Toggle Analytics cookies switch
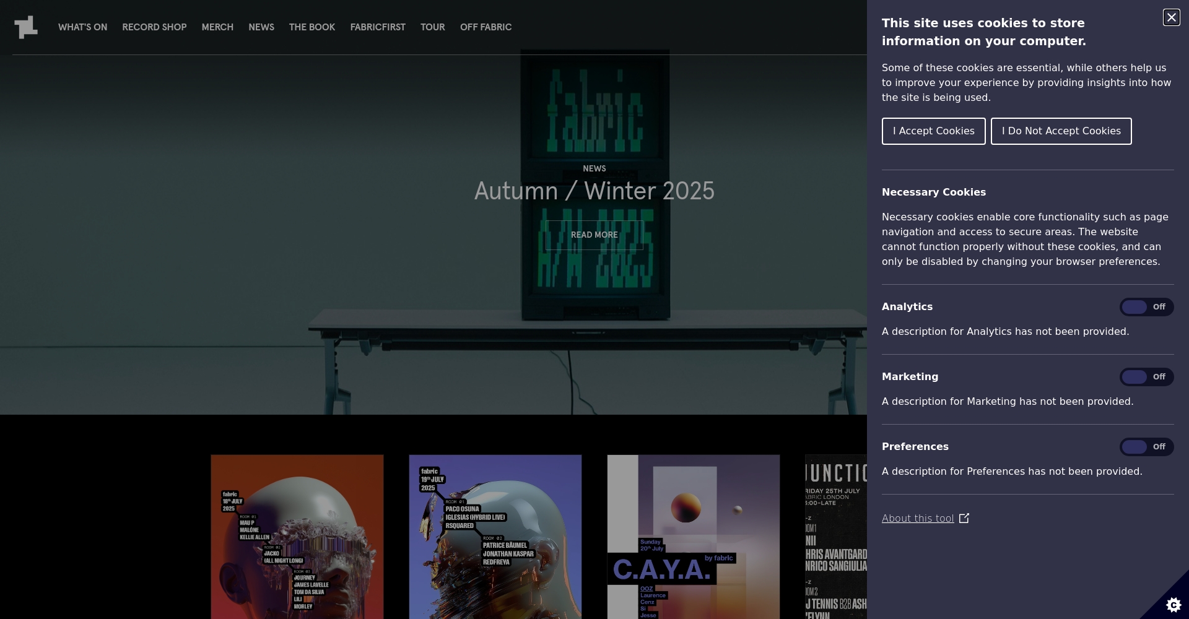The image size is (1189, 619). click(x=1146, y=307)
